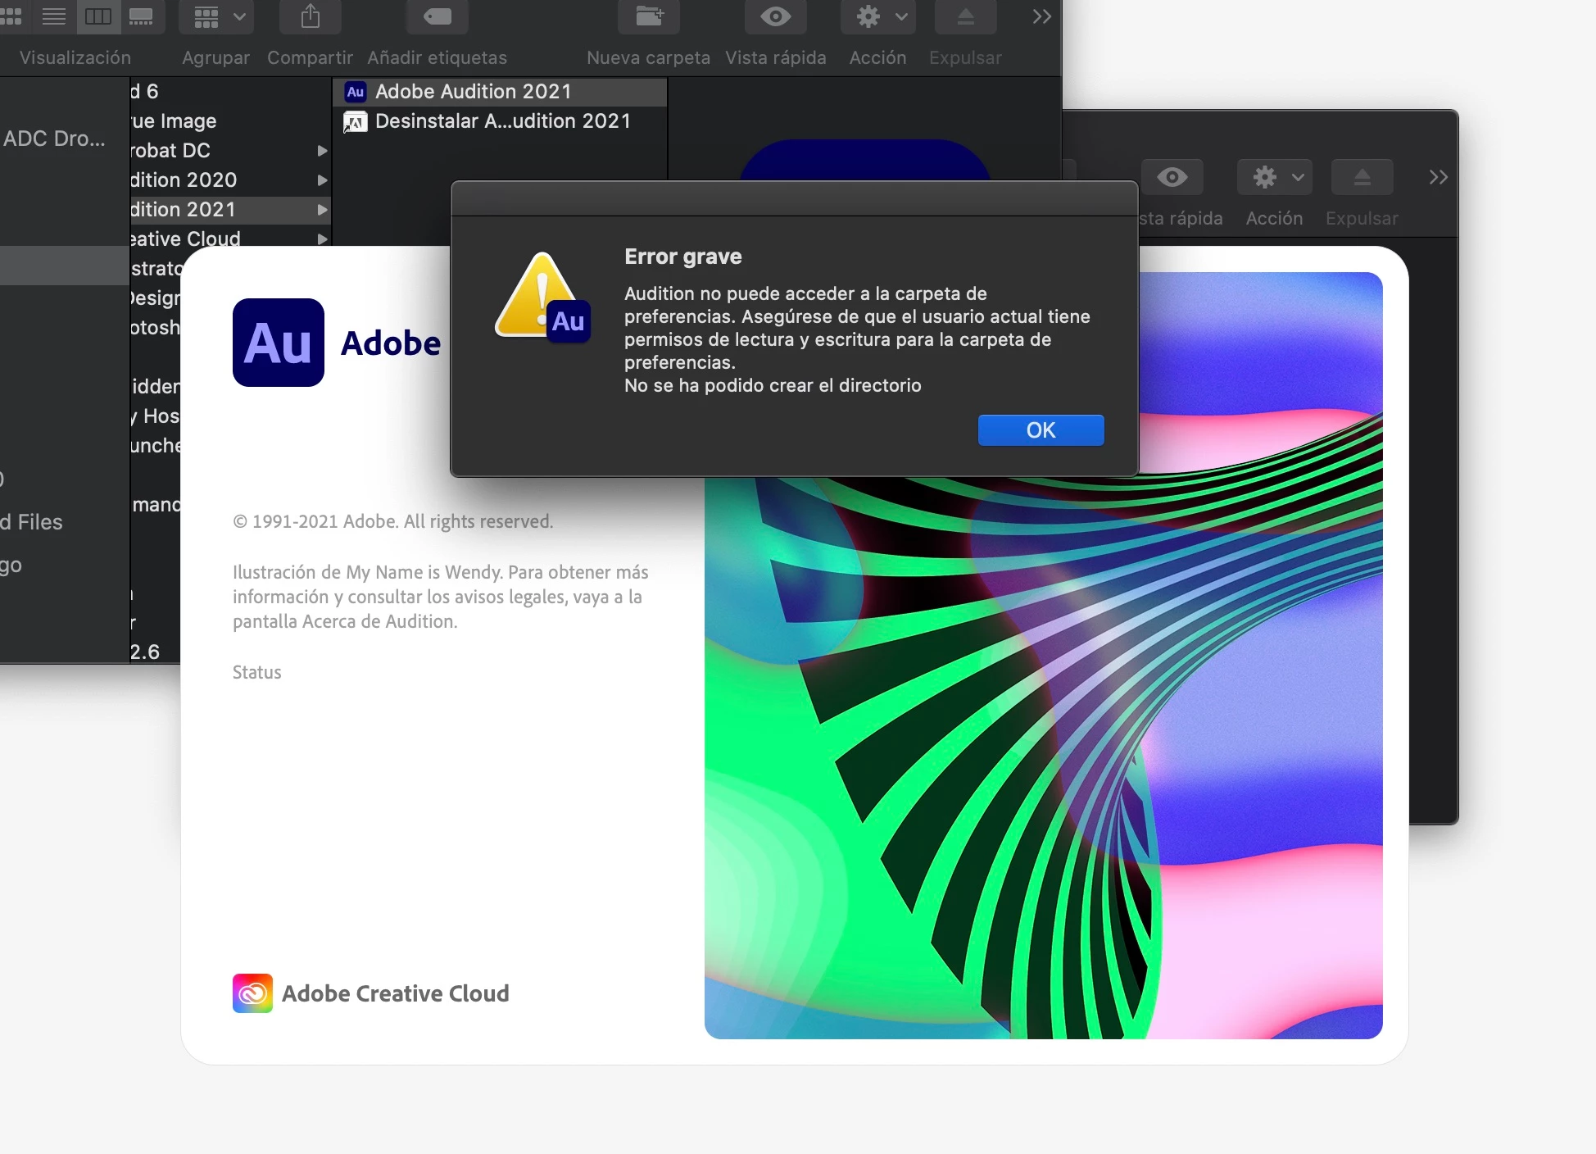This screenshot has width=1596, height=1154.
Task: Click the Expulsar eject icon in front toolbar
Action: tap(965, 16)
